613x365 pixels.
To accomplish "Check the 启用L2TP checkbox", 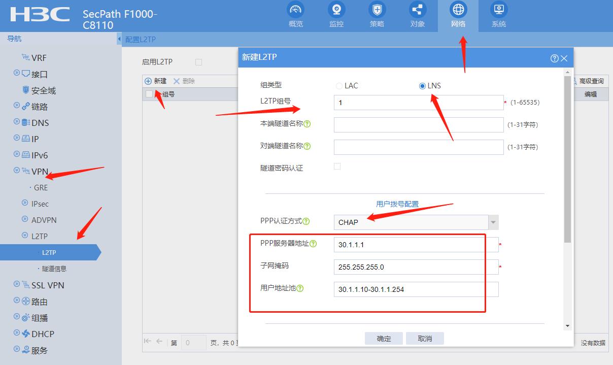I will [198, 61].
